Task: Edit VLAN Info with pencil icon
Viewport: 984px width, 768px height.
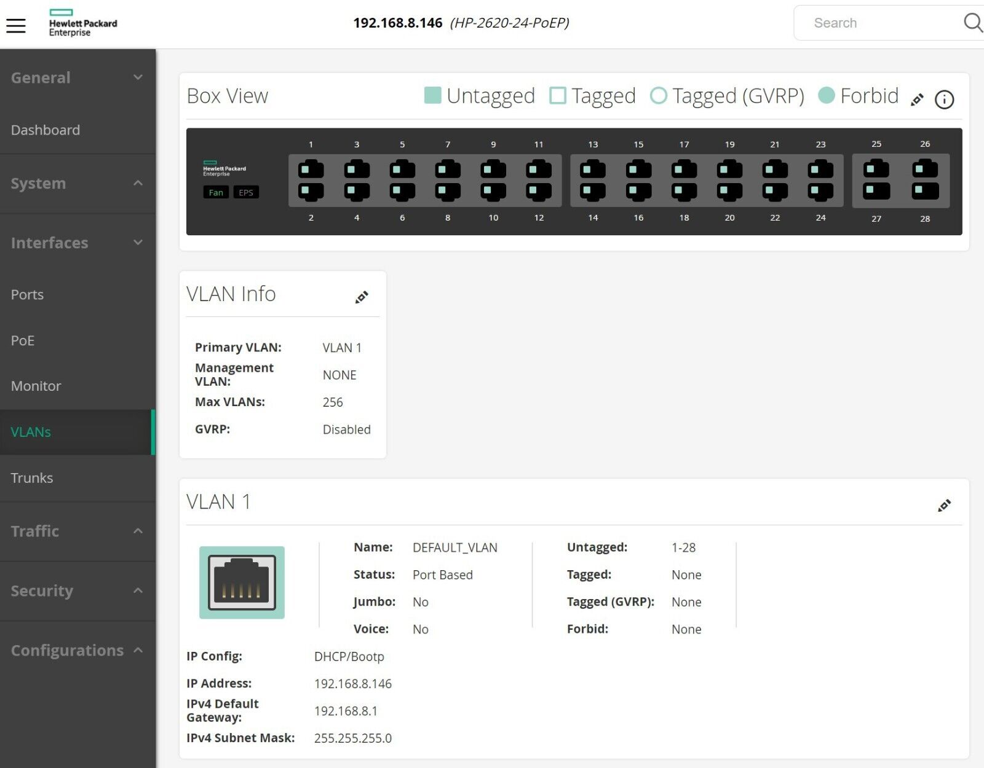Action: click(x=362, y=297)
